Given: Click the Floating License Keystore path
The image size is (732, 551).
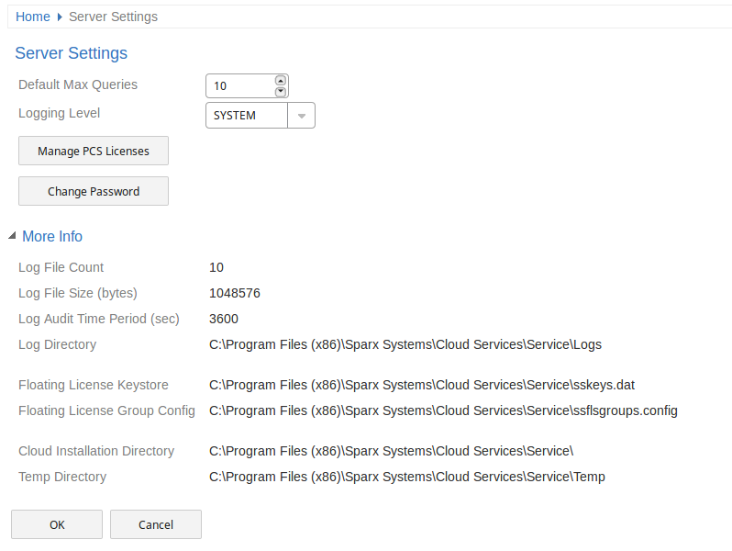Looking at the screenshot, I should point(421,386).
